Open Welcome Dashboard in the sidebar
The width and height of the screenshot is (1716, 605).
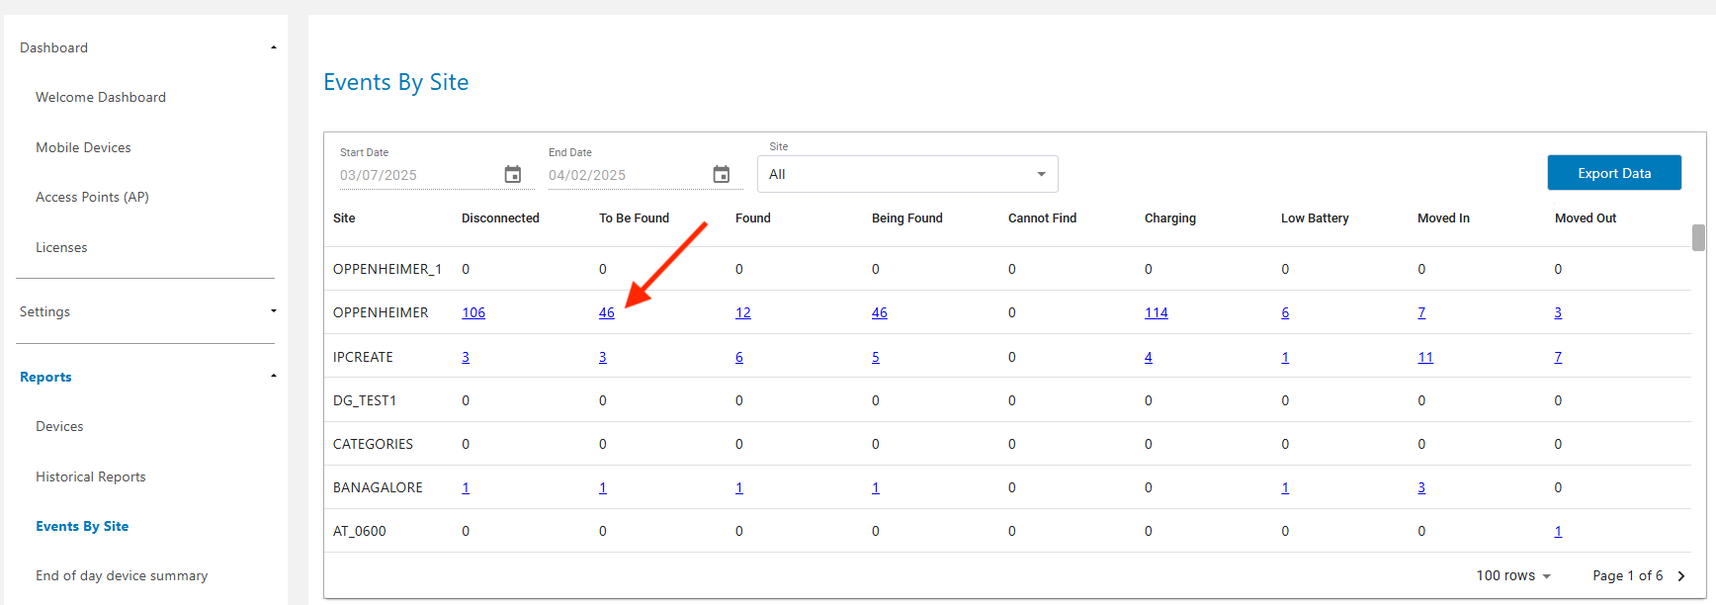coord(101,97)
